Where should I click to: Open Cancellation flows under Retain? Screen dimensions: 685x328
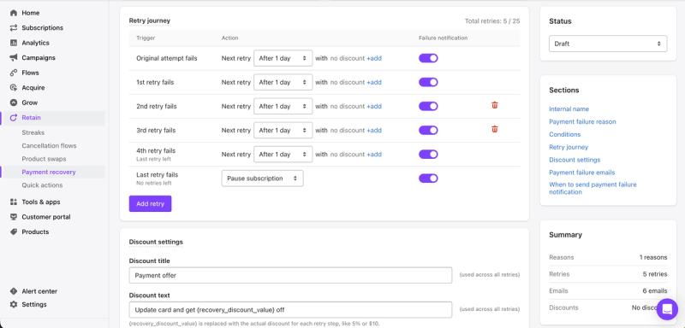49,145
